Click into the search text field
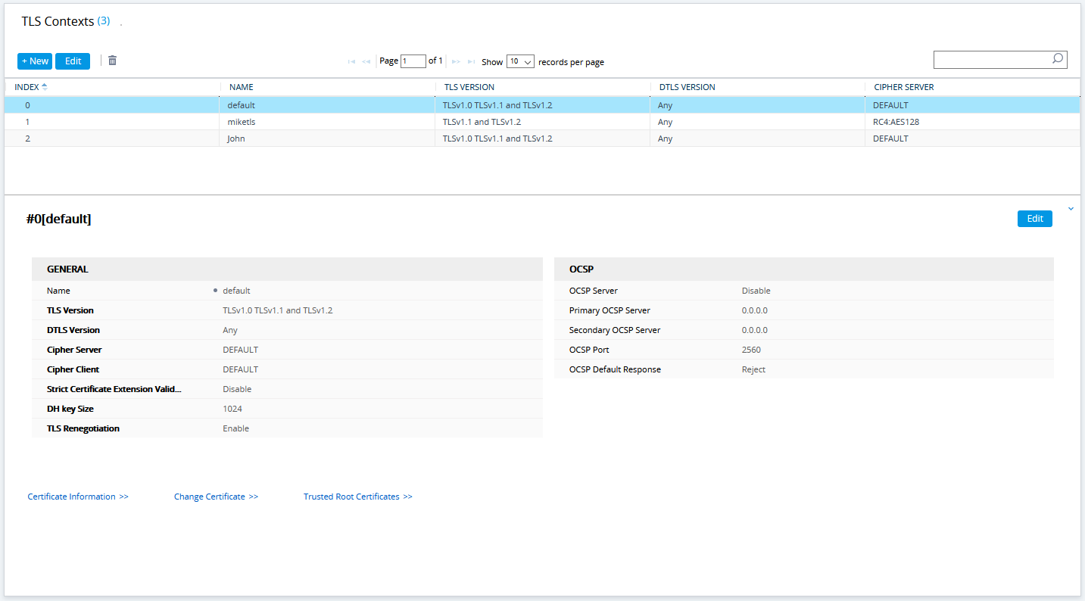This screenshot has width=1085, height=601. (991, 60)
